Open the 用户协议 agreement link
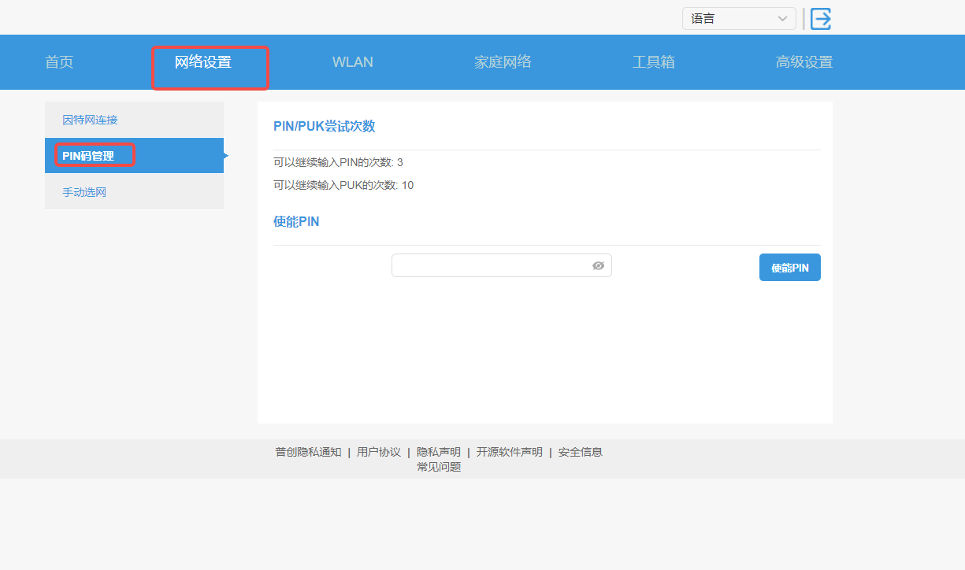Screen dimensions: 965x570 [379, 451]
